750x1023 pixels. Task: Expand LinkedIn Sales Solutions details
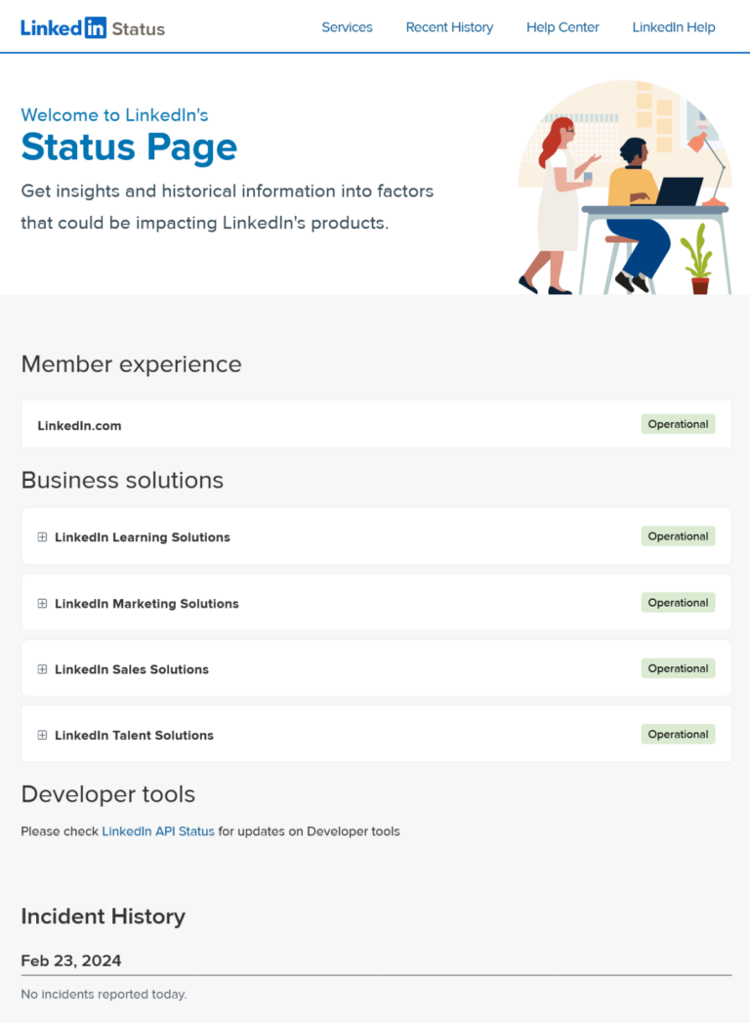click(x=41, y=668)
